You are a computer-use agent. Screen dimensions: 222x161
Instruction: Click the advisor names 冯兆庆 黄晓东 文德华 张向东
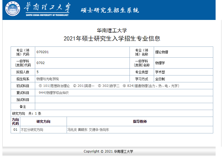pos(88,130)
